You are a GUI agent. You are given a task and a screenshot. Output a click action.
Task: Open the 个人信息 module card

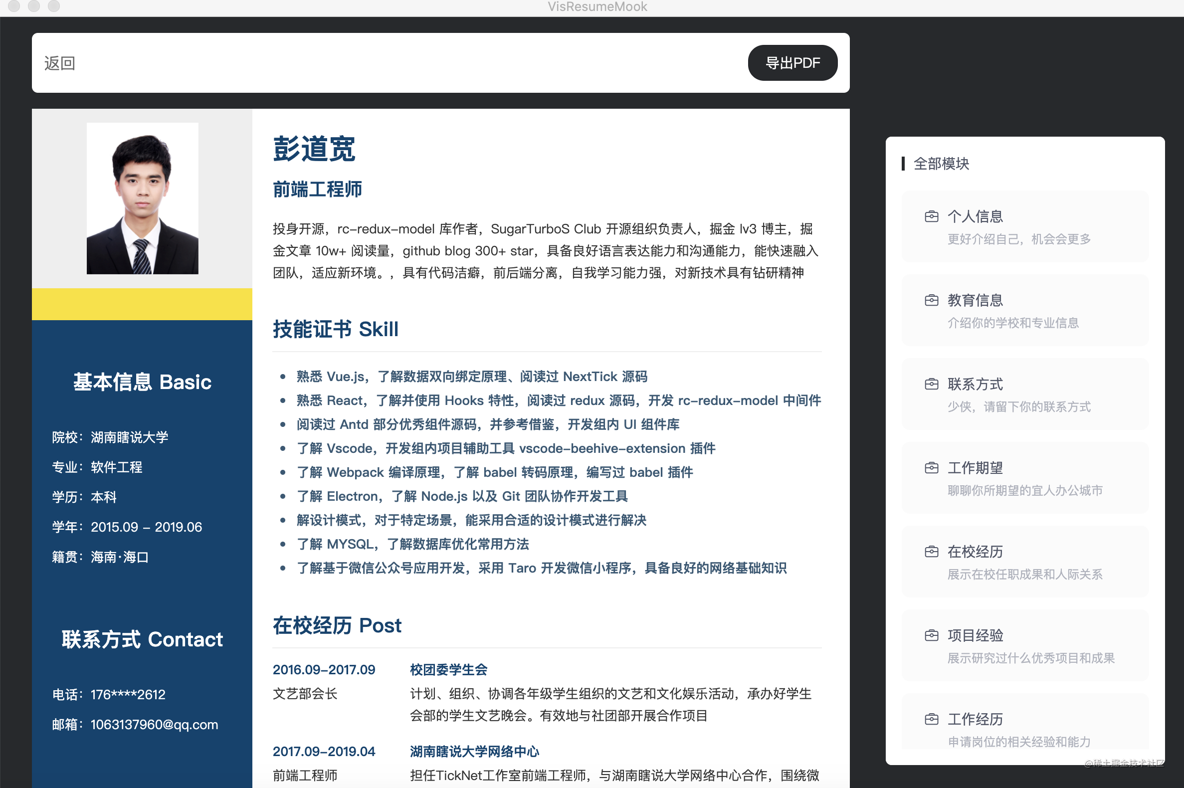click(x=1025, y=227)
